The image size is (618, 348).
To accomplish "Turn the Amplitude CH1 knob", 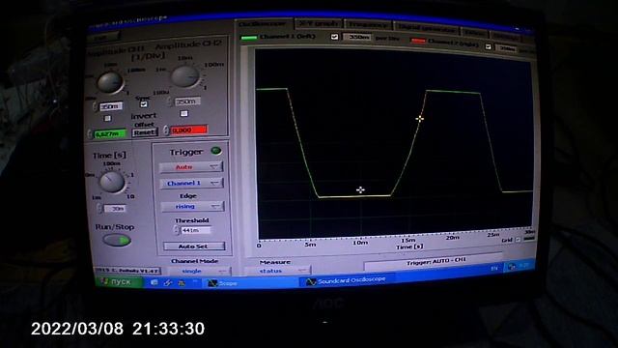I will click(x=111, y=82).
